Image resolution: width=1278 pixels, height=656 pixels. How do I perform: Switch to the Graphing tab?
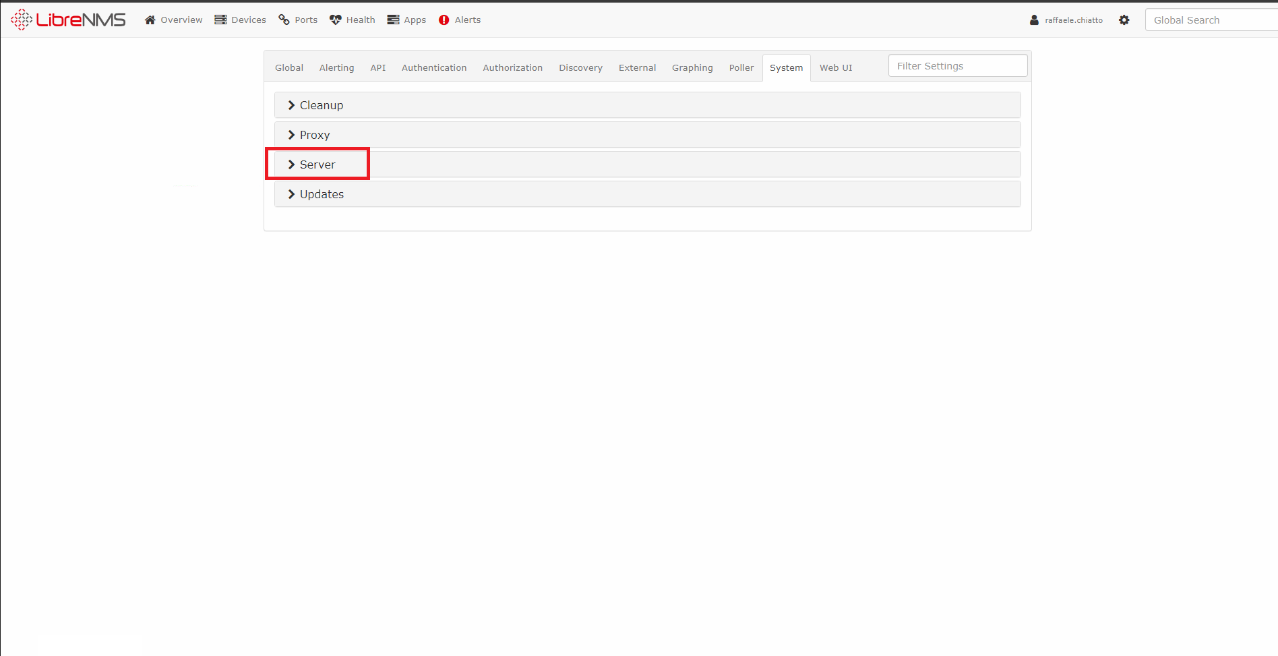(692, 67)
